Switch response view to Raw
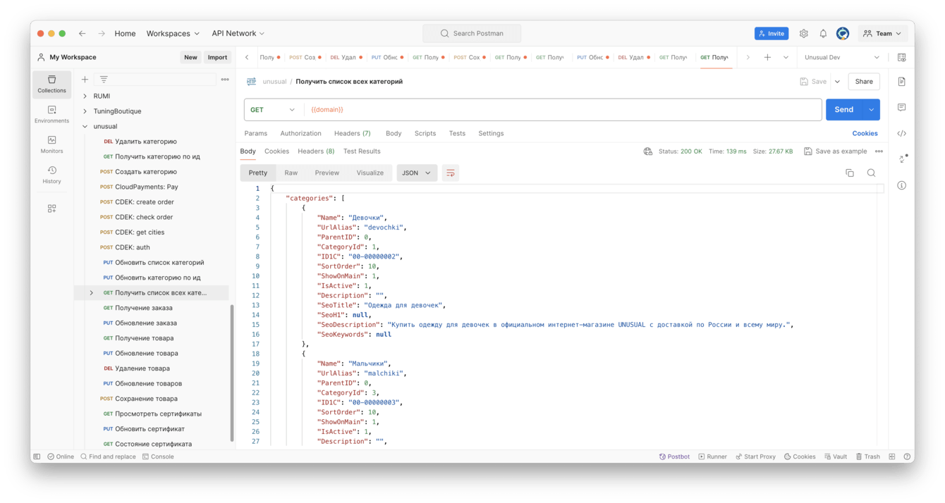 coord(291,173)
